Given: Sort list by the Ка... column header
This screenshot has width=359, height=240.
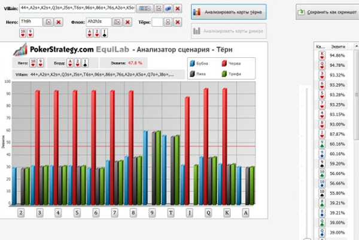Looking at the screenshot, I should pyautogui.click(x=321, y=47).
